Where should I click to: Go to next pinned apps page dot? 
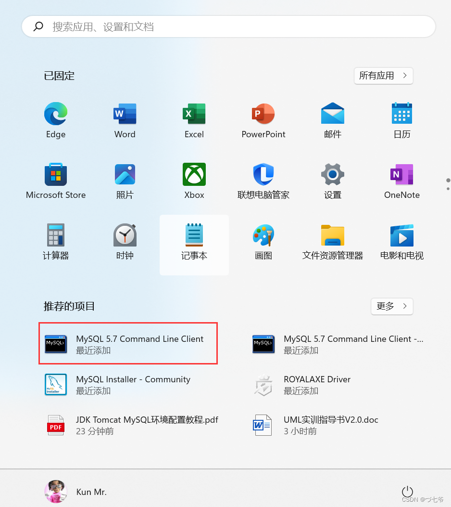click(x=448, y=189)
